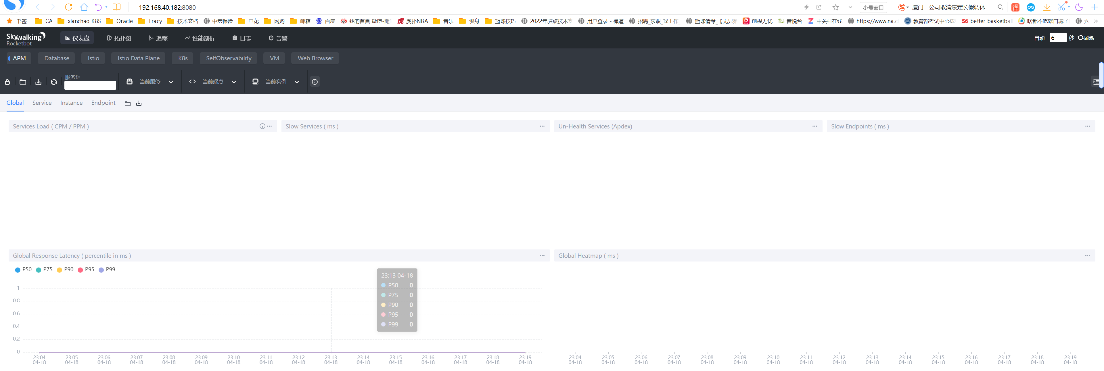Select the Database dashboard button
This screenshot has height=371, width=1104.
57,58
